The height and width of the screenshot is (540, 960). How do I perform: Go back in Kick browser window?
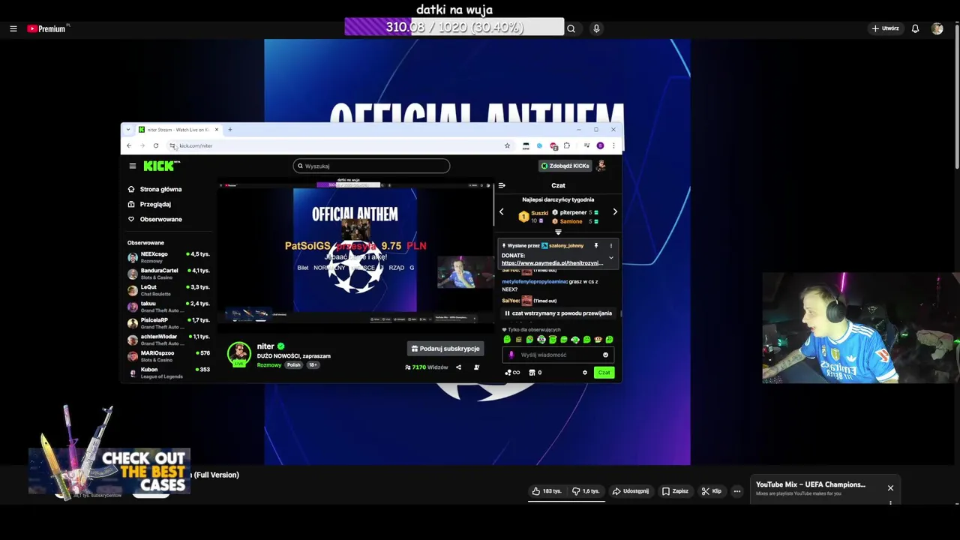129,145
